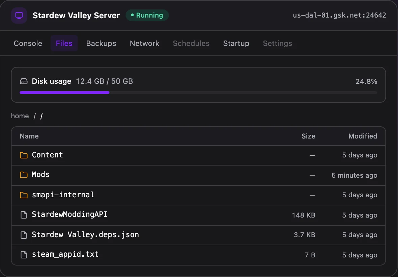398x277 pixels.
Task: Click the 24.8% usage value
Action: point(366,81)
